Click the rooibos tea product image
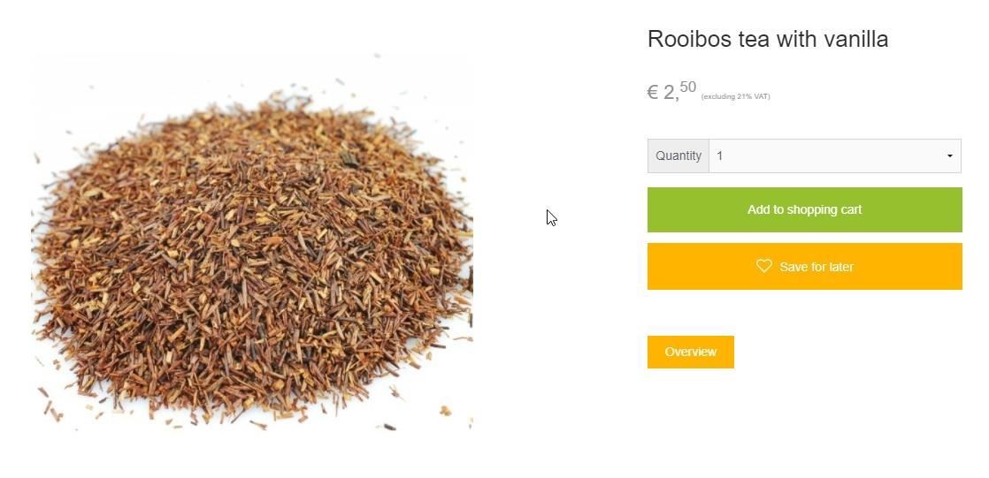The image size is (989, 478). (x=251, y=242)
